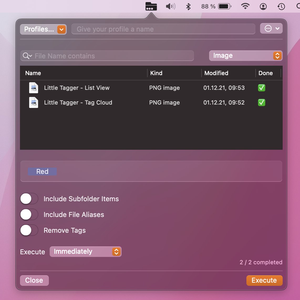This screenshot has width=300, height=300.
Task: Click the search magnifier icon in filter field
Action: point(27,56)
